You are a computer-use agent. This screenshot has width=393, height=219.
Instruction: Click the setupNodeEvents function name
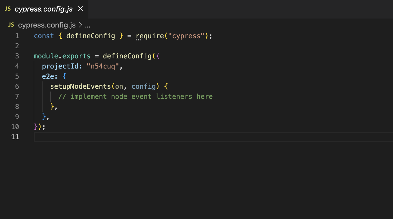point(80,86)
